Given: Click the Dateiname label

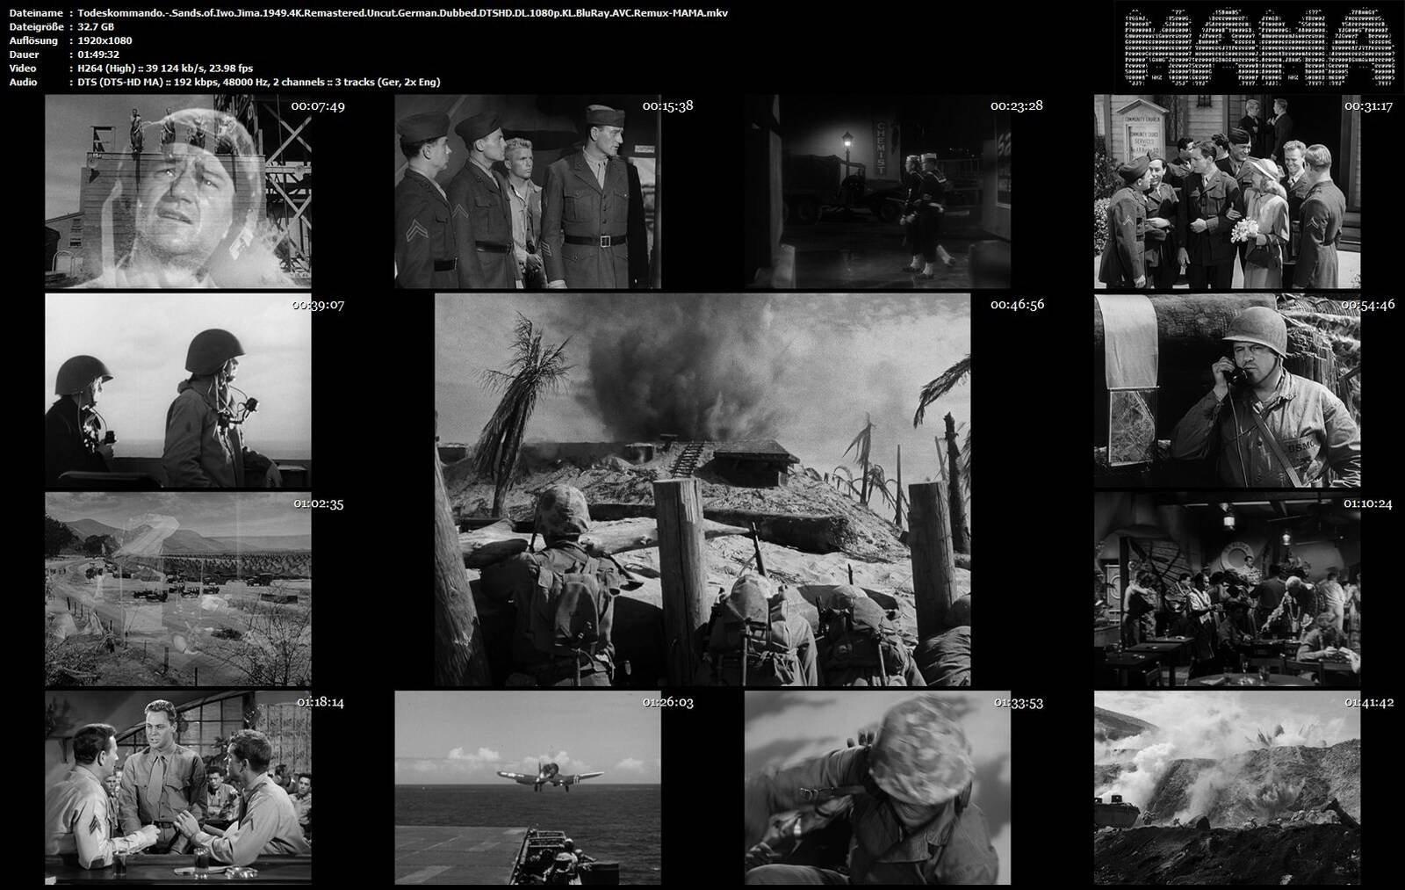Looking at the screenshot, I should pyautogui.click(x=35, y=13).
